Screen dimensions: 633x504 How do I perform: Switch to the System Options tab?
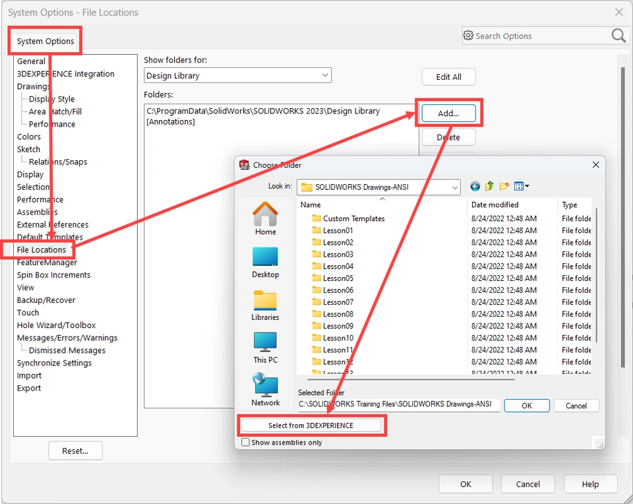[45, 41]
